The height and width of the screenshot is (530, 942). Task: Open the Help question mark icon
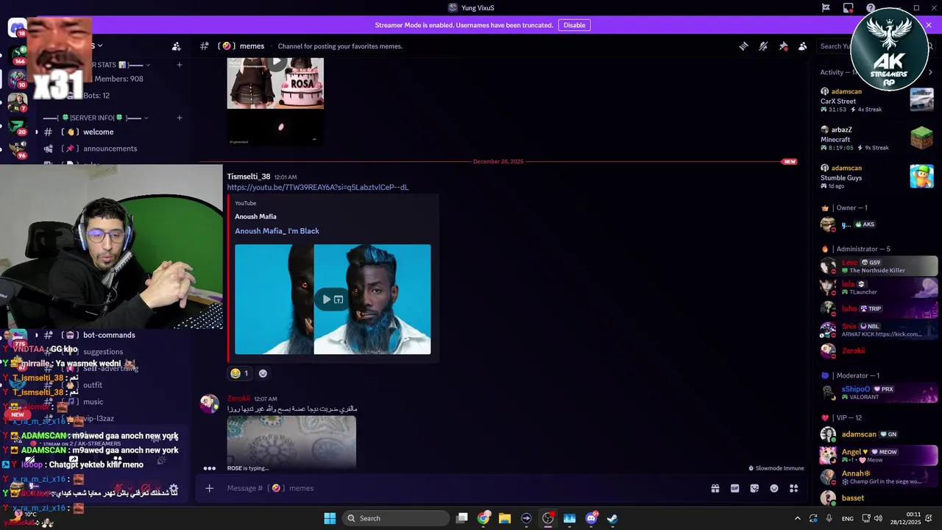(x=871, y=8)
